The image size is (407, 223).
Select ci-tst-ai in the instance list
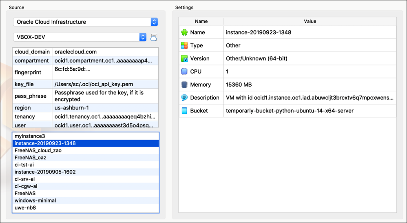click(86, 165)
